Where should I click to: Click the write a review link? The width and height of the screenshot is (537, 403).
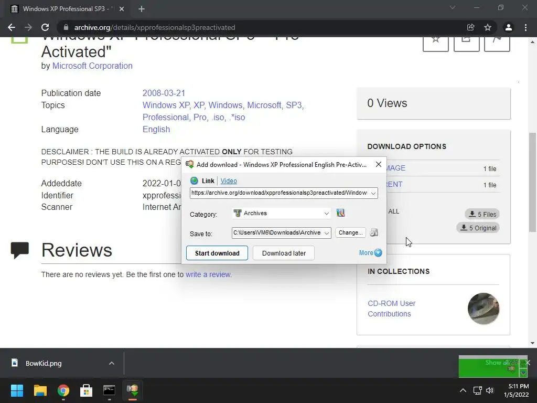click(208, 274)
